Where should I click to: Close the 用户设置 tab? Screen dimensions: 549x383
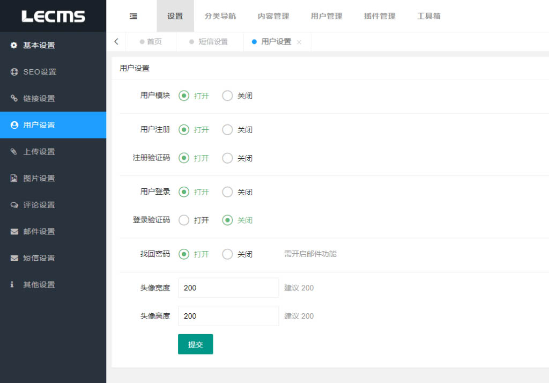point(299,42)
